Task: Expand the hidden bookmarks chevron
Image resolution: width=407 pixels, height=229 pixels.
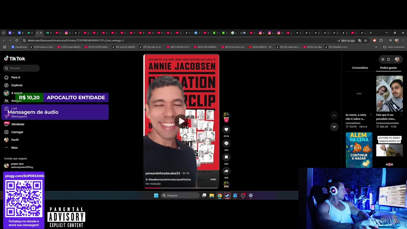Action: click(x=376, y=47)
